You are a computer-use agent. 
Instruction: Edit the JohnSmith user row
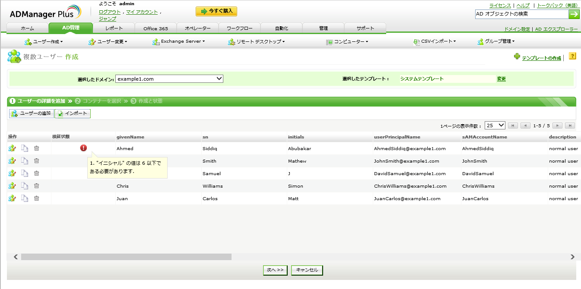[12, 161]
